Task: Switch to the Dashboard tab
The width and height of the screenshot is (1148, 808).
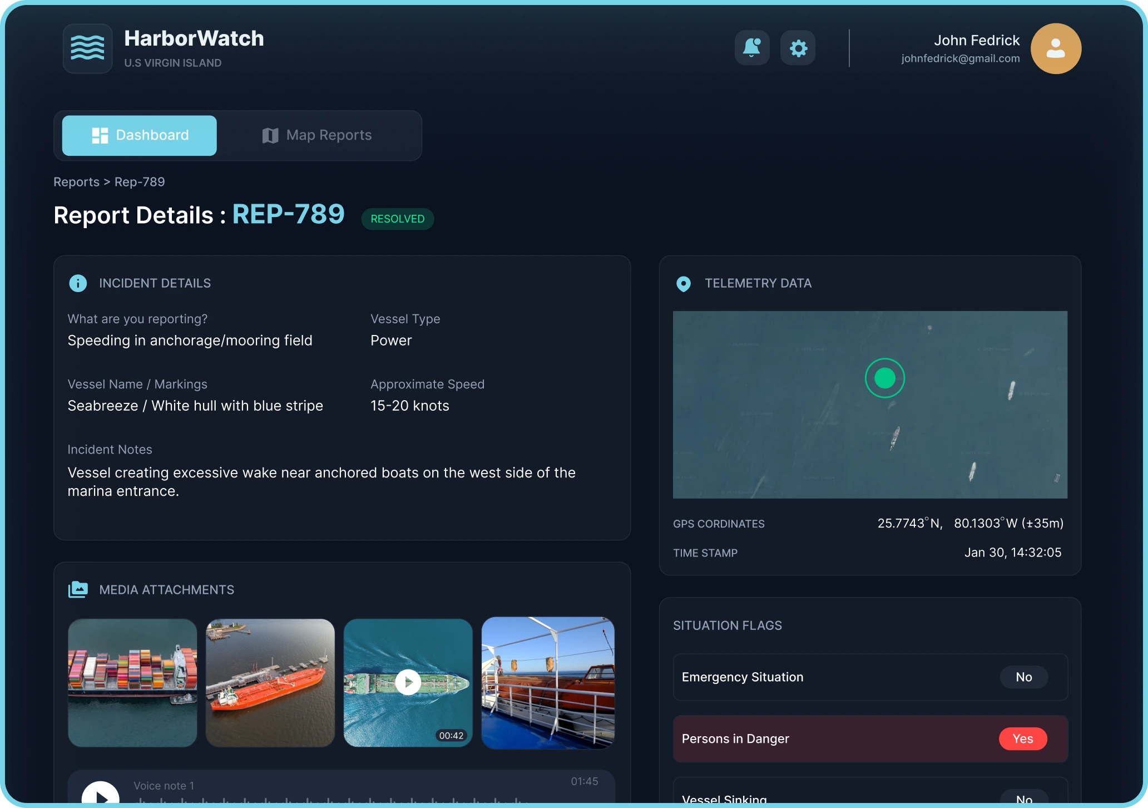Action: coord(140,135)
